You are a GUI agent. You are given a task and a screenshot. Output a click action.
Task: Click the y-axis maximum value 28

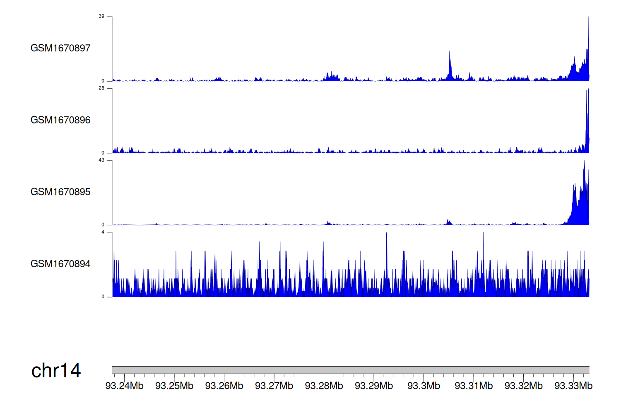(101, 88)
